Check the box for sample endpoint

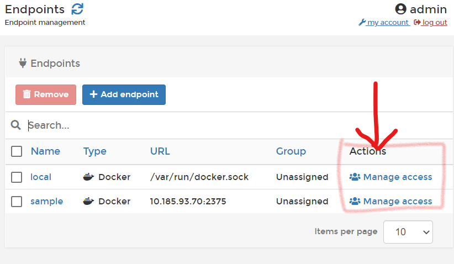pyautogui.click(x=17, y=202)
